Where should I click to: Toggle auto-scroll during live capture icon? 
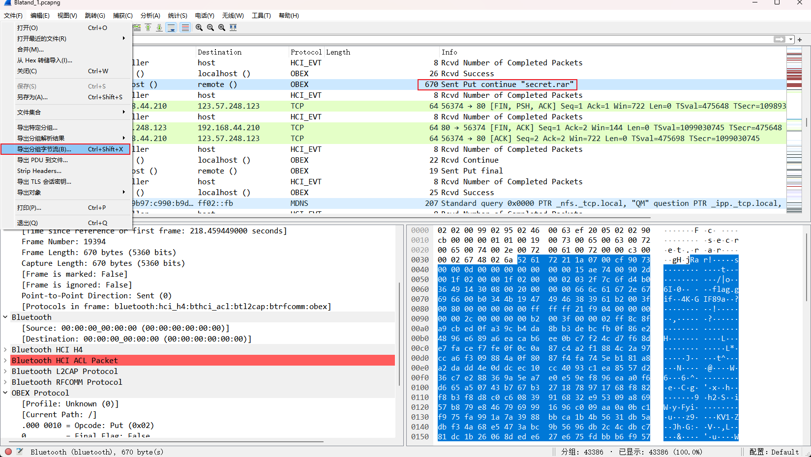click(171, 28)
